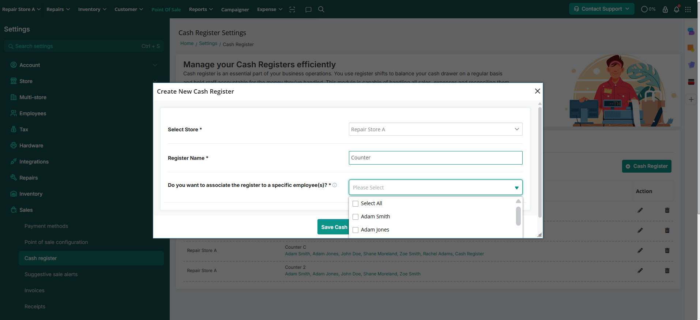The image size is (700, 320).
Task: Follow the Home breadcrumb link
Action: tap(187, 44)
